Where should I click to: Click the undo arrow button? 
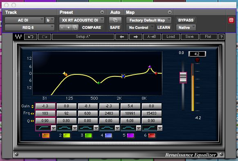point(31,37)
